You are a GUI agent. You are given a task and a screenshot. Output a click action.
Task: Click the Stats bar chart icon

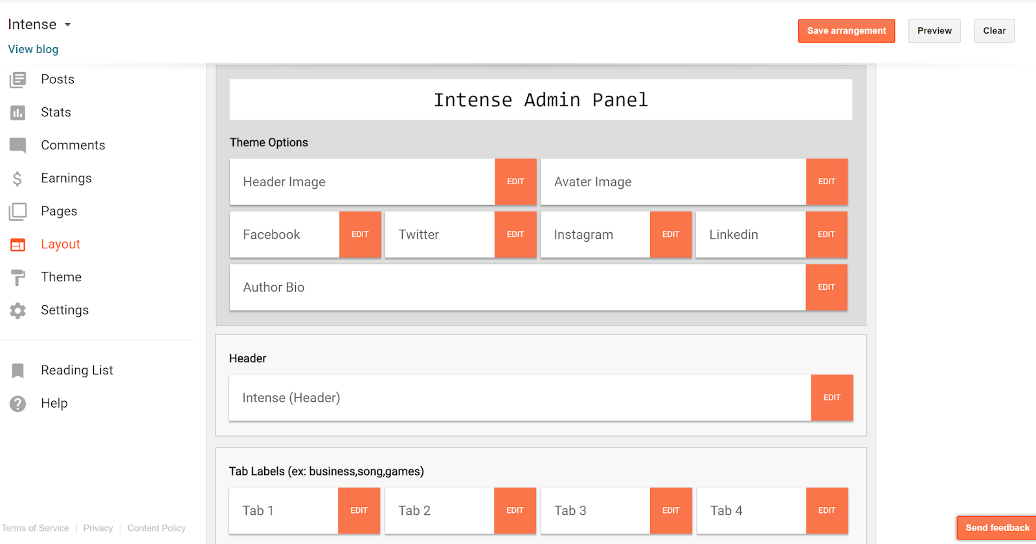pos(18,113)
